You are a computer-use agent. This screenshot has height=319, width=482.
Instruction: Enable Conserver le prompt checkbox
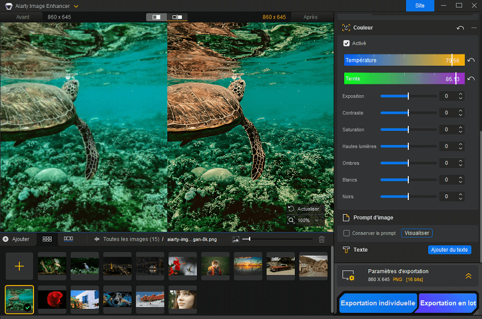pos(346,233)
